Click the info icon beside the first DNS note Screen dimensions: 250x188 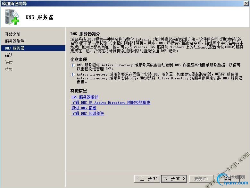pos(73,65)
